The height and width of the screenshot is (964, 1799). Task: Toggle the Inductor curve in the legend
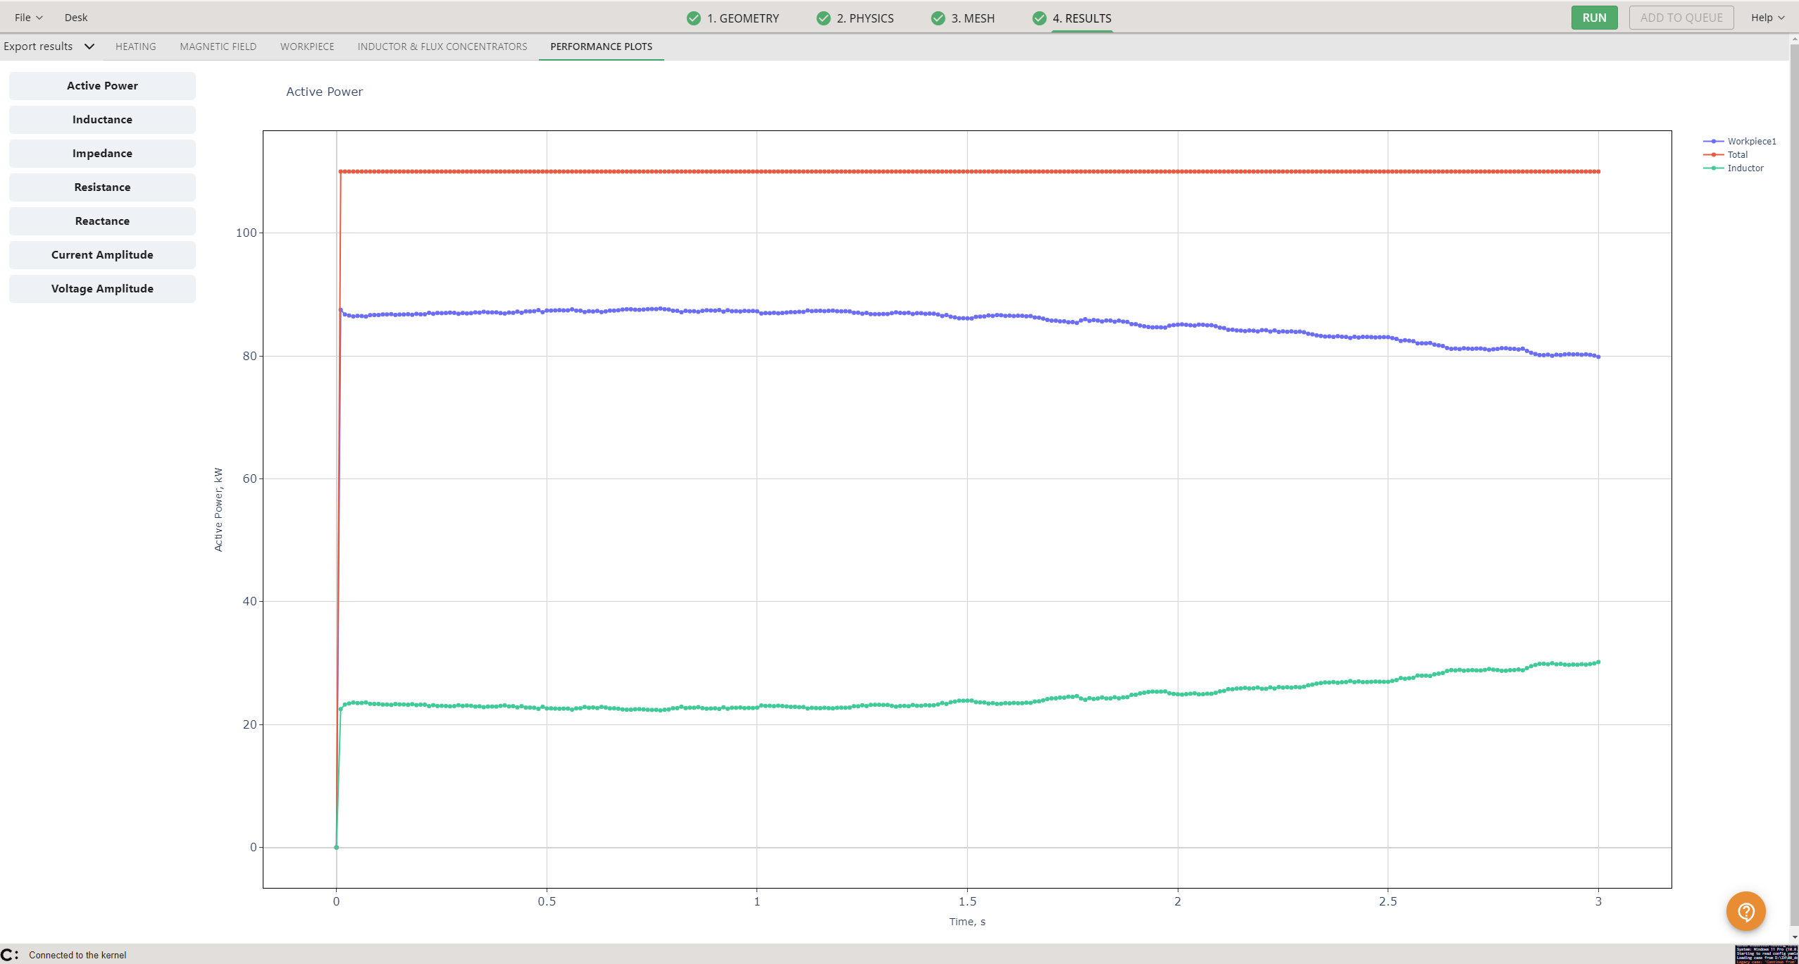[x=1745, y=168]
